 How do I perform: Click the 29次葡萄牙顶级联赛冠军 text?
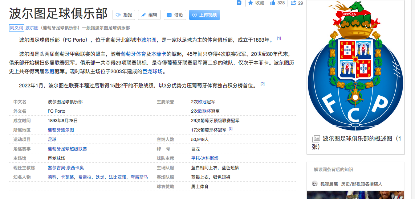pos(215,120)
